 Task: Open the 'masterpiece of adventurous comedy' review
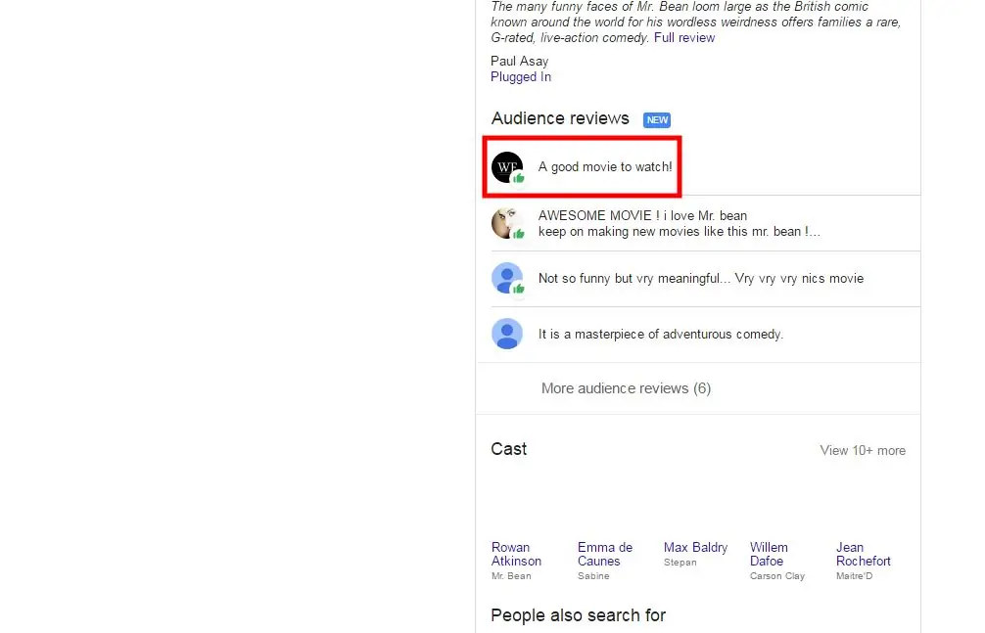pyautogui.click(x=661, y=334)
